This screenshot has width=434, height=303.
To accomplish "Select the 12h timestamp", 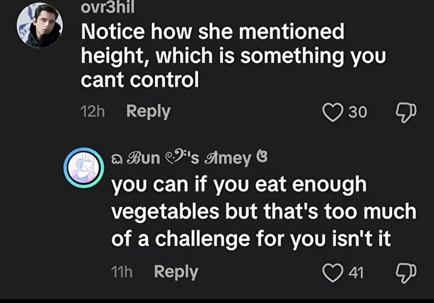I will [x=93, y=112].
